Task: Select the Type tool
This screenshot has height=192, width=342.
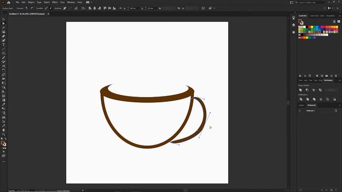Action: [x=4, y=45]
